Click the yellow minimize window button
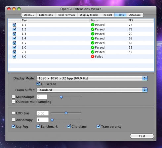This screenshot has width=162, height=148. pos(14,9)
